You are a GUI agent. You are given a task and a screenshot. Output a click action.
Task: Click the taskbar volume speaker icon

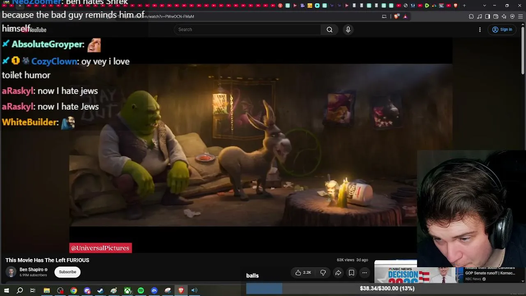(194, 291)
